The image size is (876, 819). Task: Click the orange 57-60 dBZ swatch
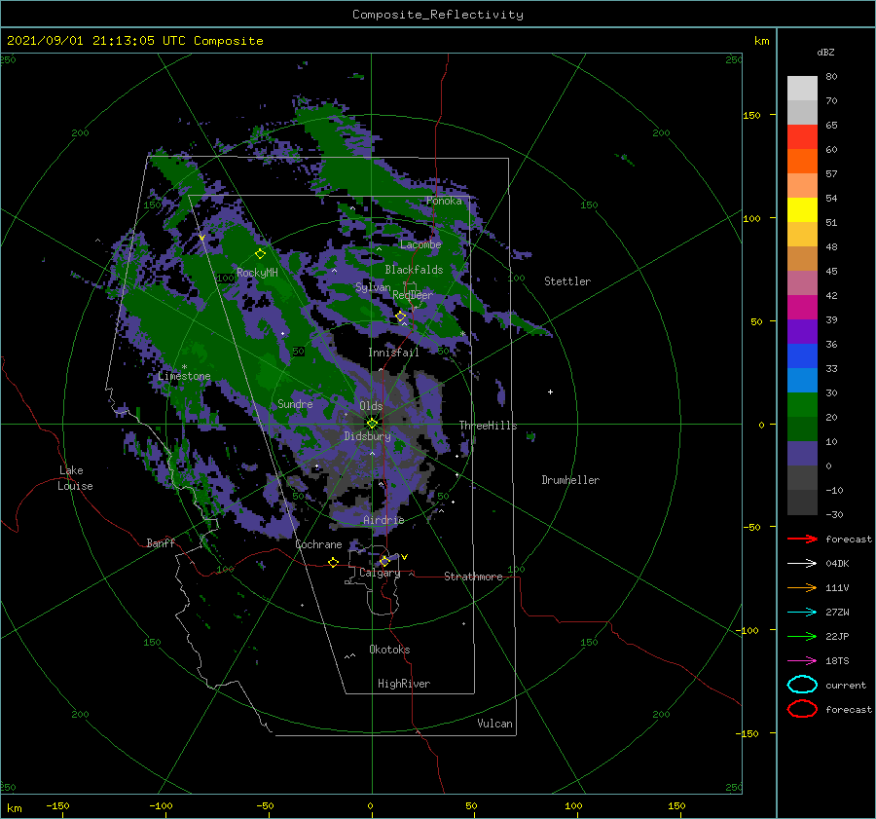click(802, 161)
